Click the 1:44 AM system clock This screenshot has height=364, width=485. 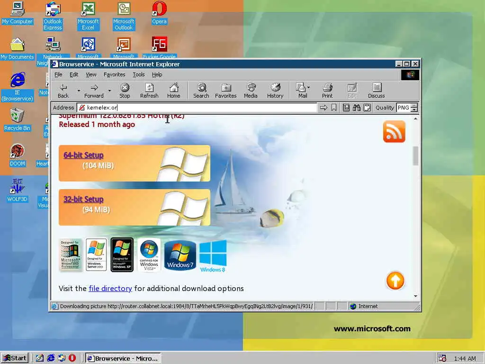pyautogui.click(x=465, y=358)
